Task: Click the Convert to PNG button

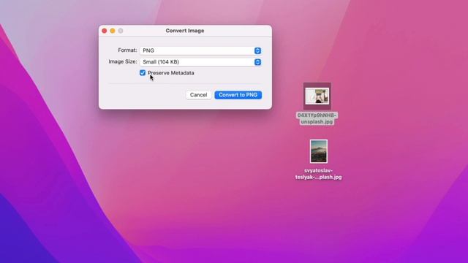Action: click(x=238, y=95)
